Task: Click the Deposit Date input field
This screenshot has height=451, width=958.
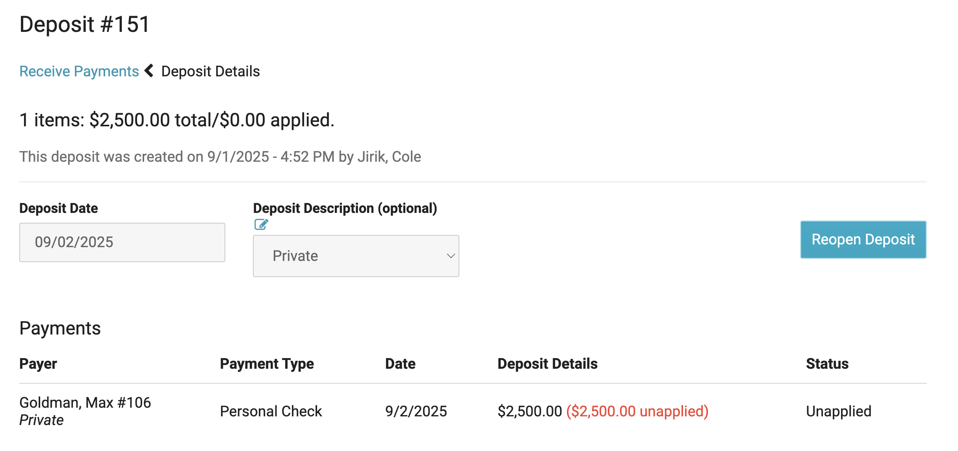Action: point(122,242)
